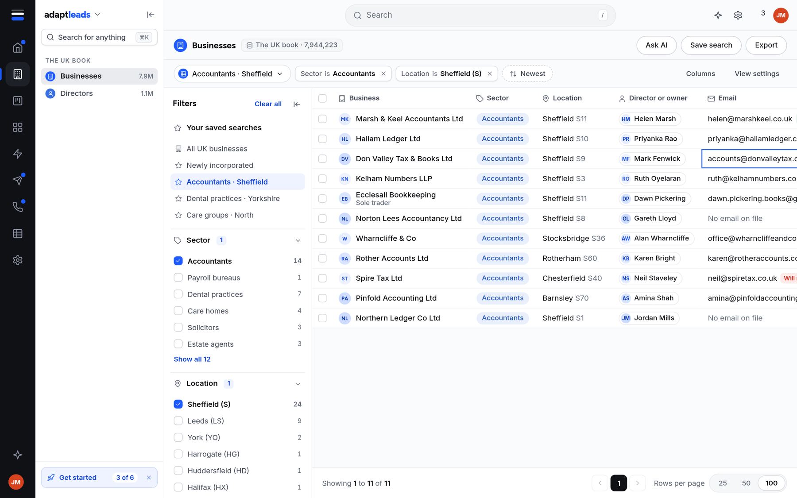Click the Save search button
The width and height of the screenshot is (797, 498).
[x=711, y=45]
